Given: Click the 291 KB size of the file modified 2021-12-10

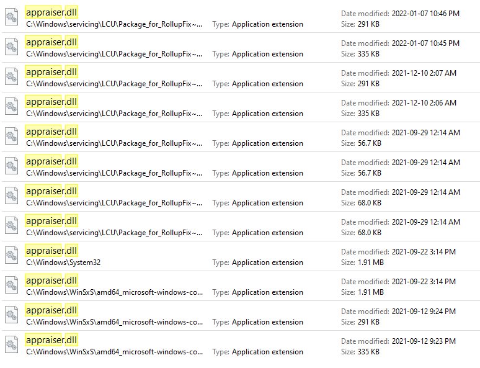Looking at the screenshot, I should coord(368,84).
